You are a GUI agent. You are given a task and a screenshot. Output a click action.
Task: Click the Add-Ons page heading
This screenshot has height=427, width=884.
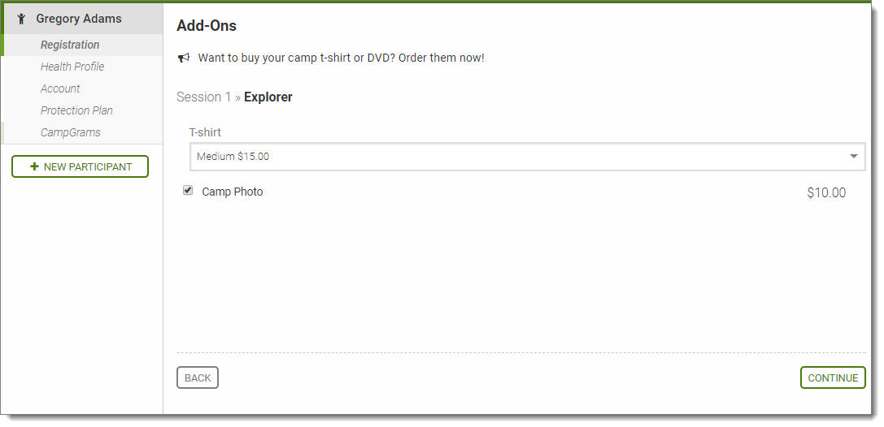point(207,26)
